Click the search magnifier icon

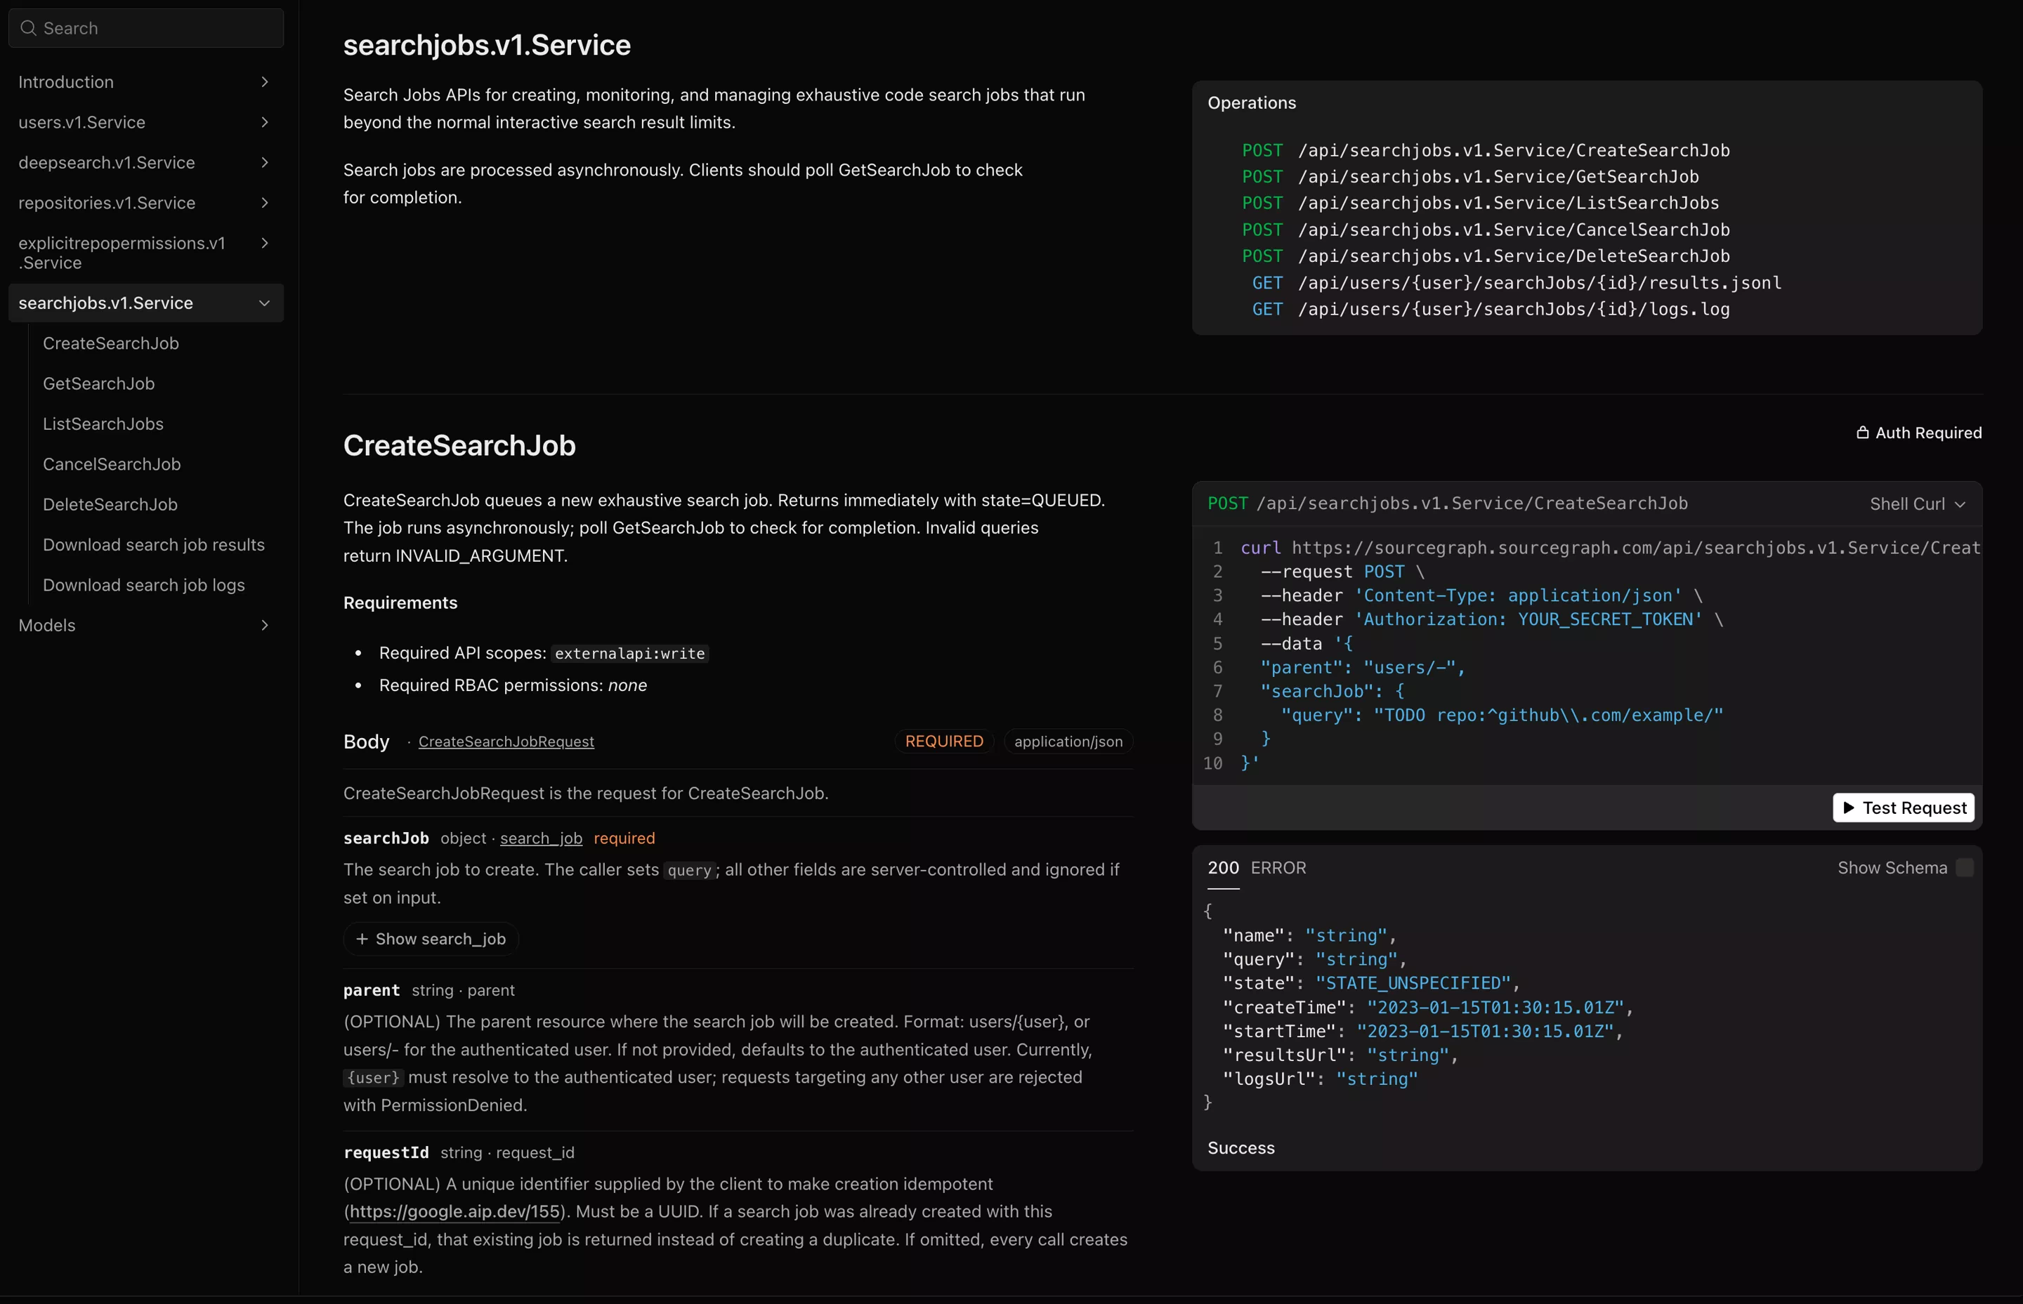click(28, 28)
